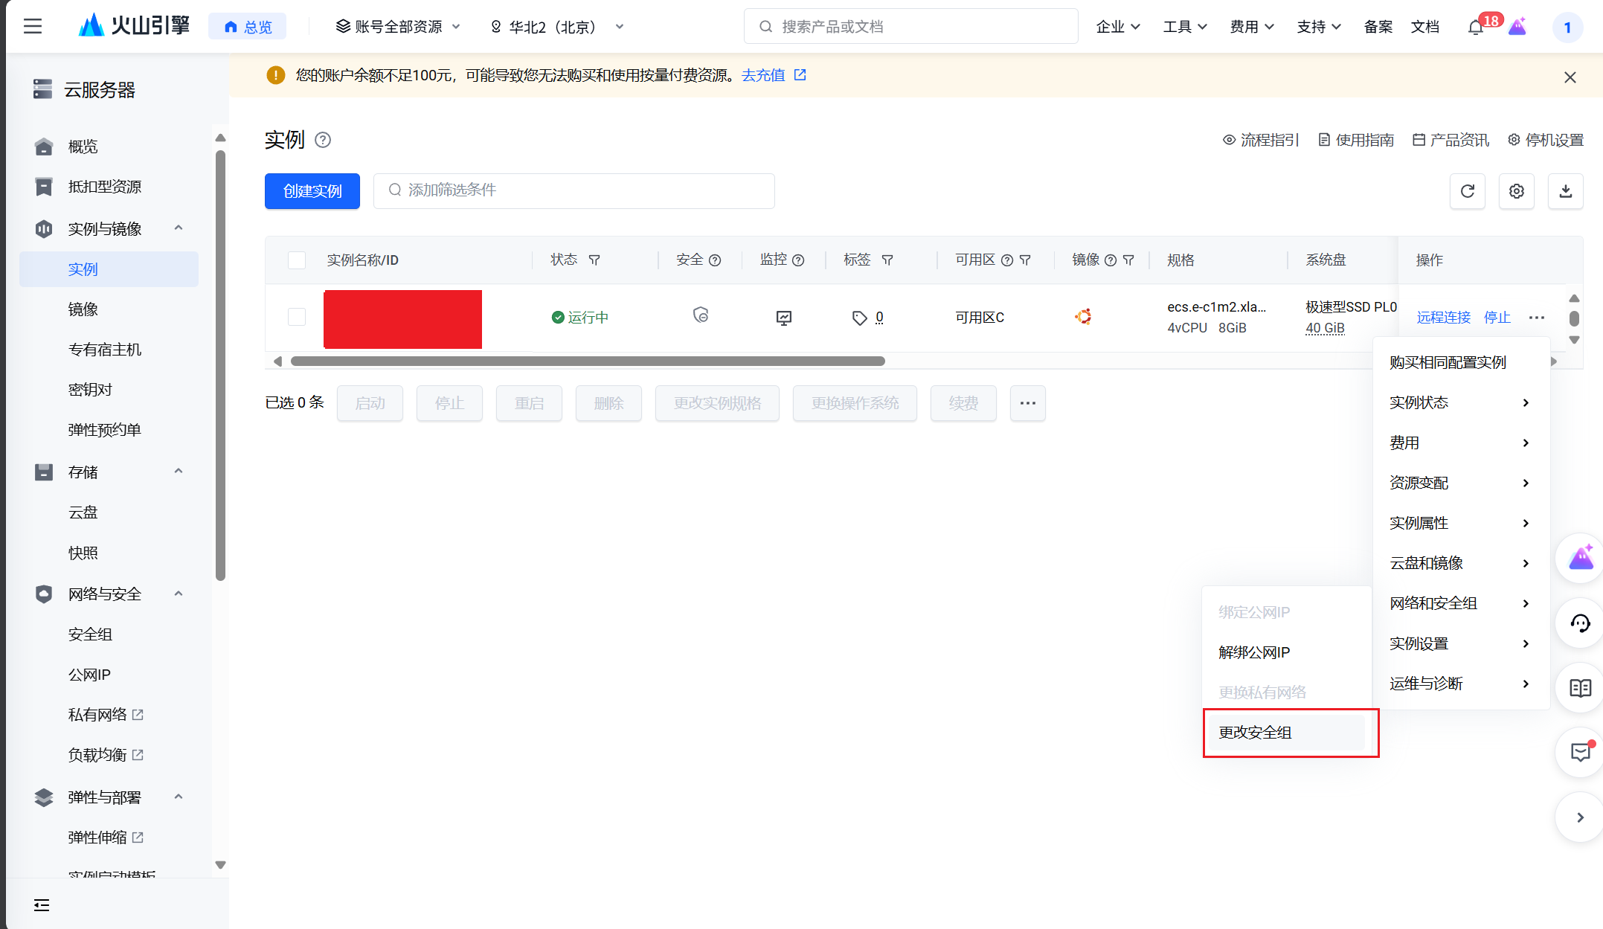Click the feedback message floating icon

click(1580, 752)
